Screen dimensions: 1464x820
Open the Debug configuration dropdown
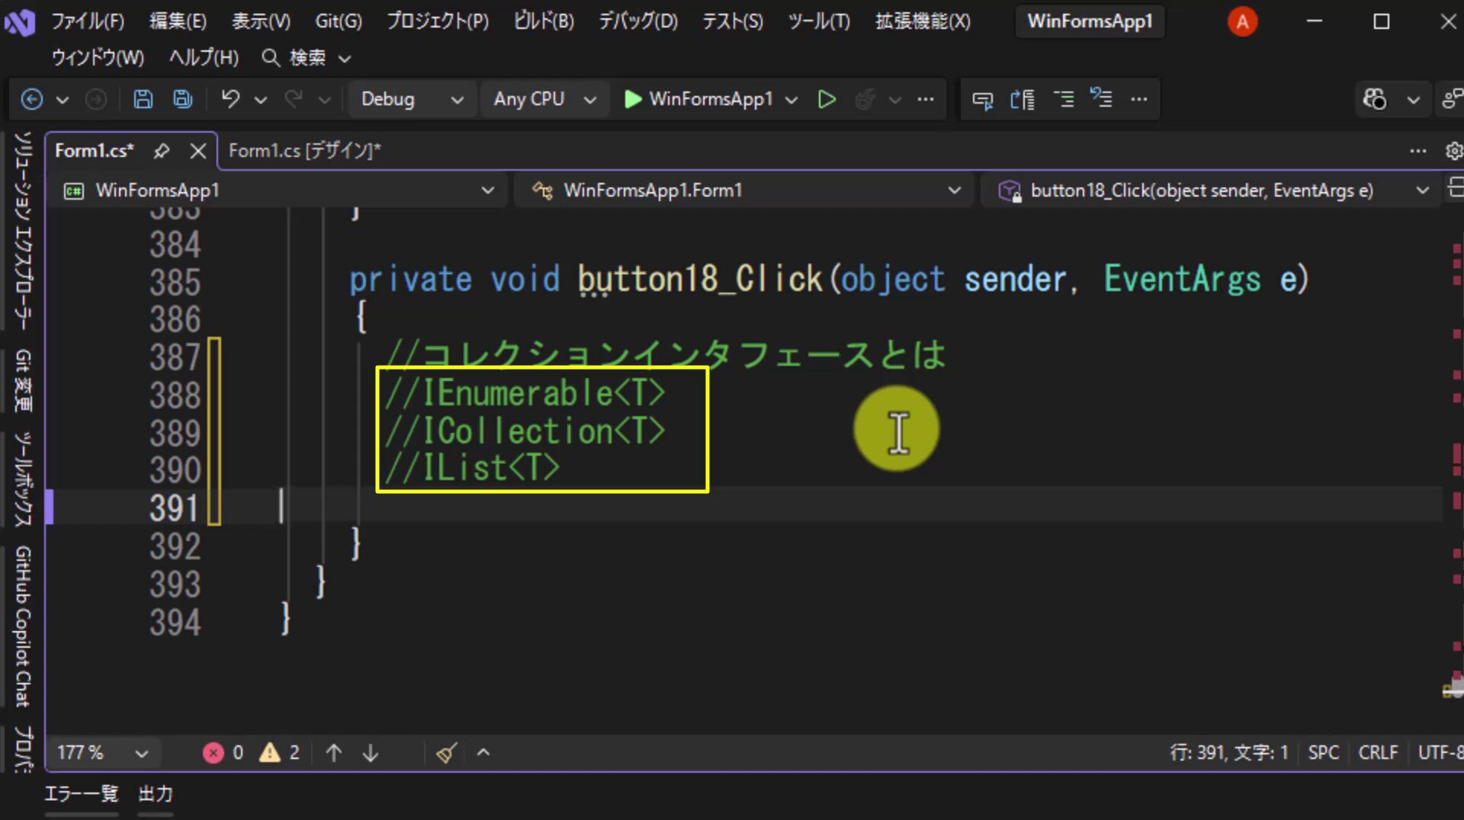coord(412,99)
